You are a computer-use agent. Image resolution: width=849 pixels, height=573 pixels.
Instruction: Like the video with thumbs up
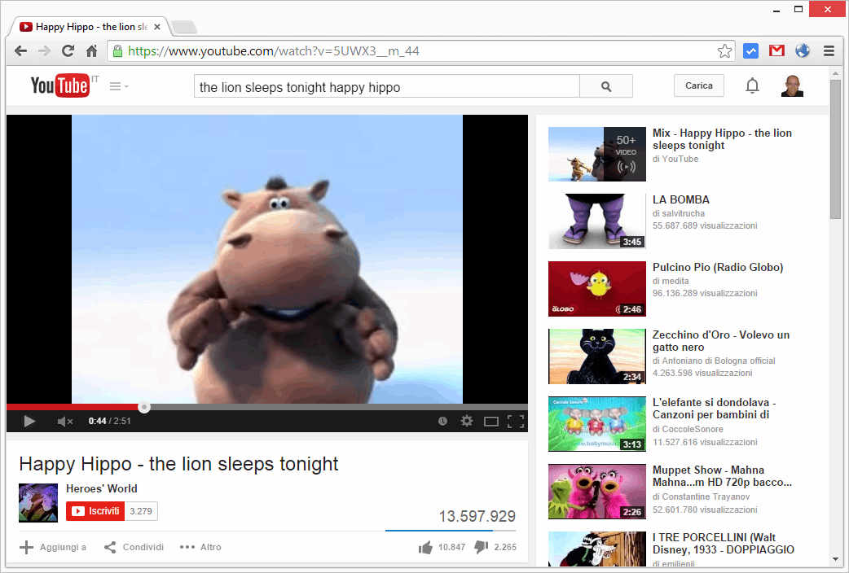pyautogui.click(x=425, y=548)
